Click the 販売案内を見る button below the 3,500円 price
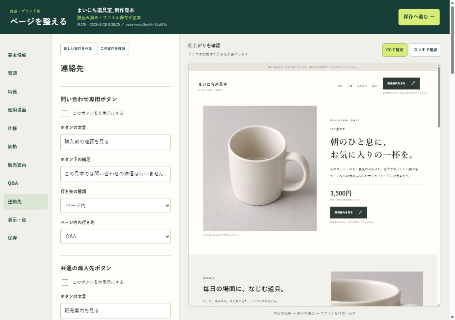Image resolution: width=455 pixels, height=320 pixels. [349, 213]
